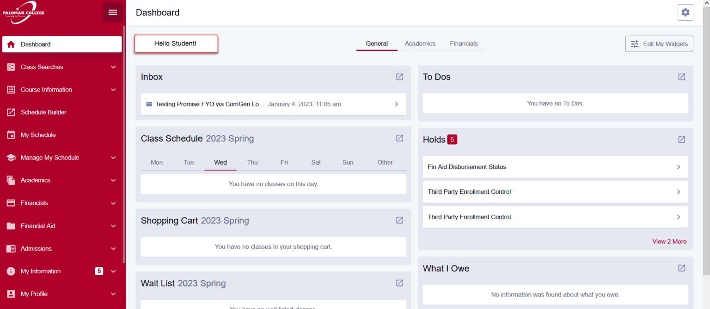Switch to the Financials dashboard tab
Screen dimensions: 710x309
464,43
